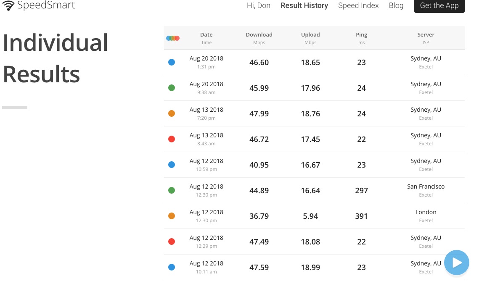The height and width of the screenshot is (281, 479).
Task: Click orange dot beside London result
Action: tap(172, 216)
